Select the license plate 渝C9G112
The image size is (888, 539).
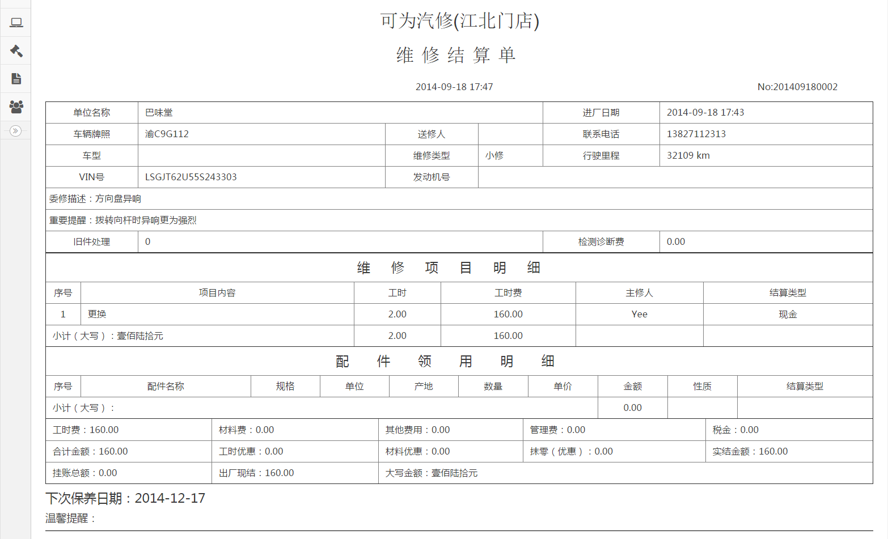(167, 134)
